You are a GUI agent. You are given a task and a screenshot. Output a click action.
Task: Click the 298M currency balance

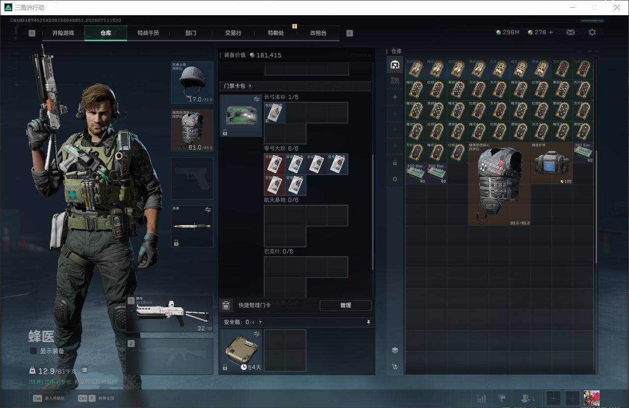pos(508,32)
